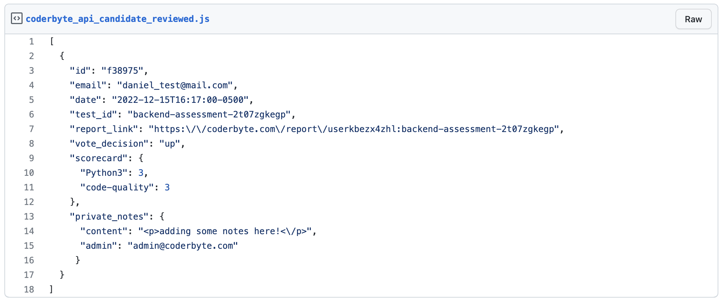Click line number 4 for the email row
The height and width of the screenshot is (302, 722).
32,85
